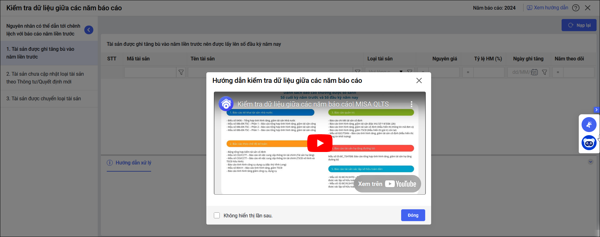Tick the 'Không hiển thị lần sau' checkbox

(x=217, y=216)
